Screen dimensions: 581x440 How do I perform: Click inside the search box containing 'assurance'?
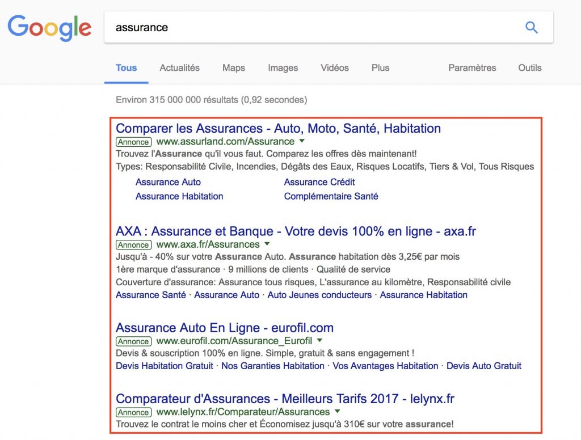(329, 27)
